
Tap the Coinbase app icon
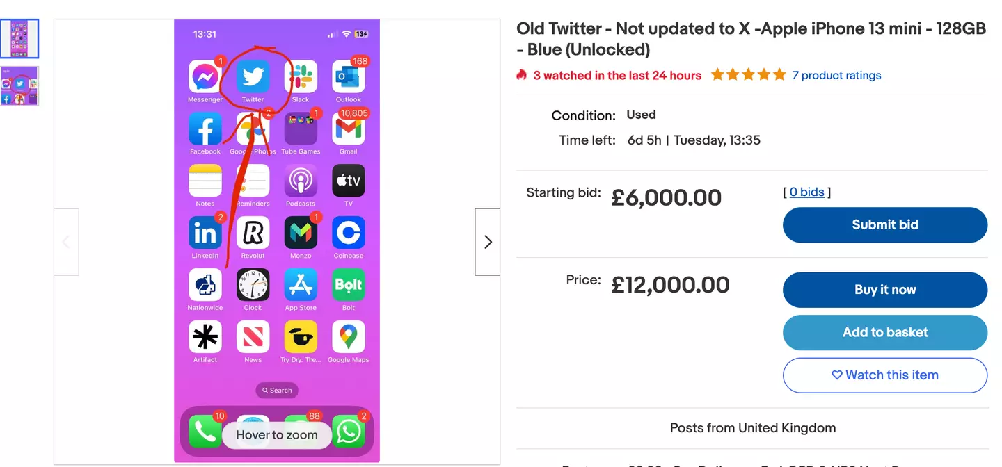click(x=348, y=234)
